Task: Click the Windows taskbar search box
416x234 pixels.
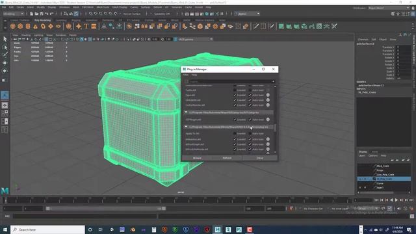Action: pyautogui.click(x=47, y=229)
